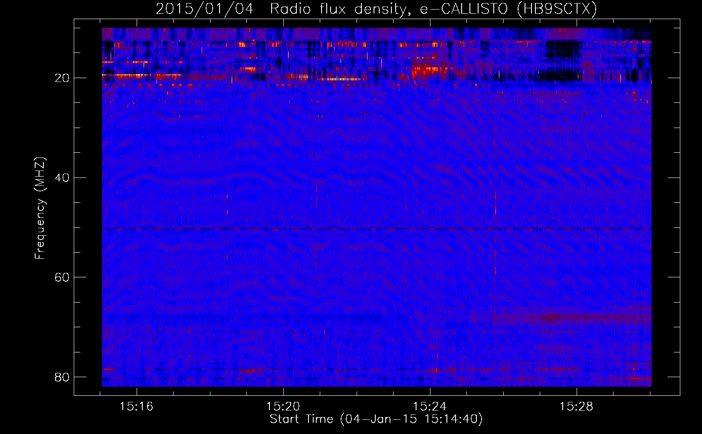Click the 20 MHz frequency tick label

click(62, 78)
